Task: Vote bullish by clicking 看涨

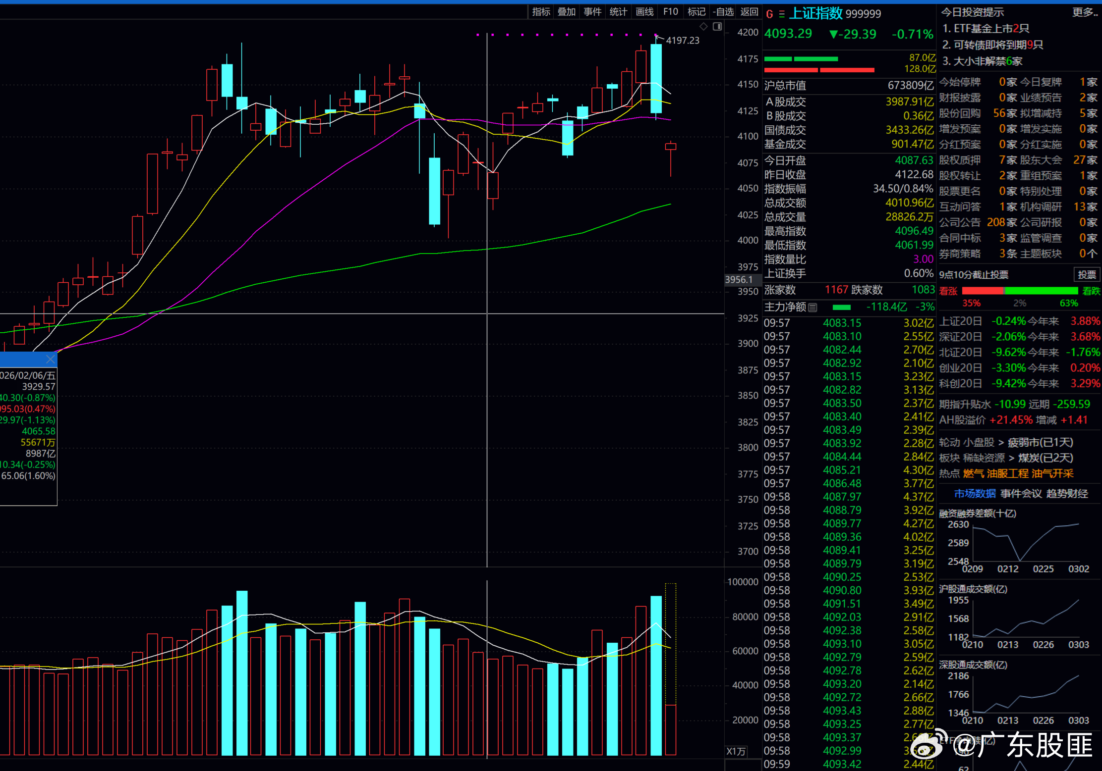Action: [x=948, y=291]
